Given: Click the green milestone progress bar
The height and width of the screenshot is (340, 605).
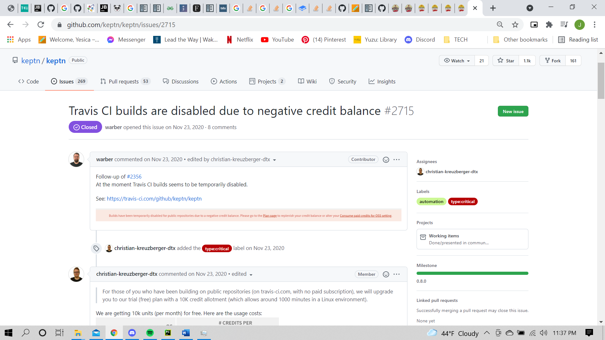Looking at the screenshot, I should tap(472, 273).
